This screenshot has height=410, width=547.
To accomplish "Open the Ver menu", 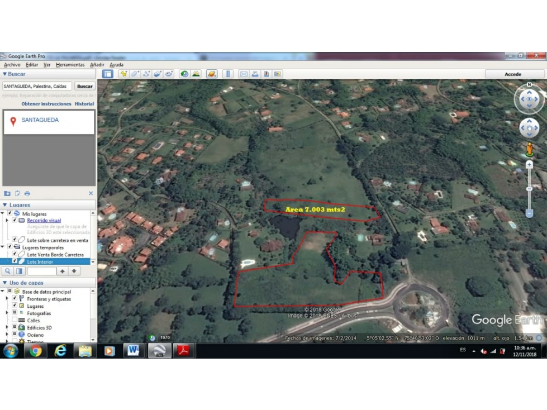I will (47, 65).
